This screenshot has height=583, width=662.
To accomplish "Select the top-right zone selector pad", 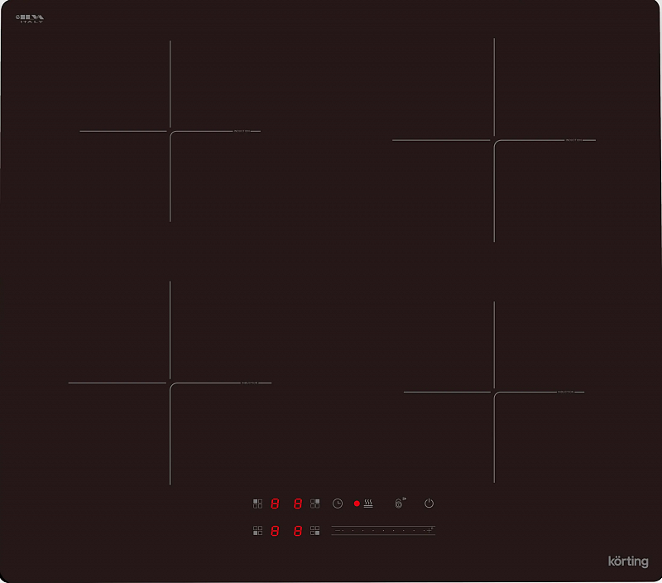I will click(x=314, y=503).
